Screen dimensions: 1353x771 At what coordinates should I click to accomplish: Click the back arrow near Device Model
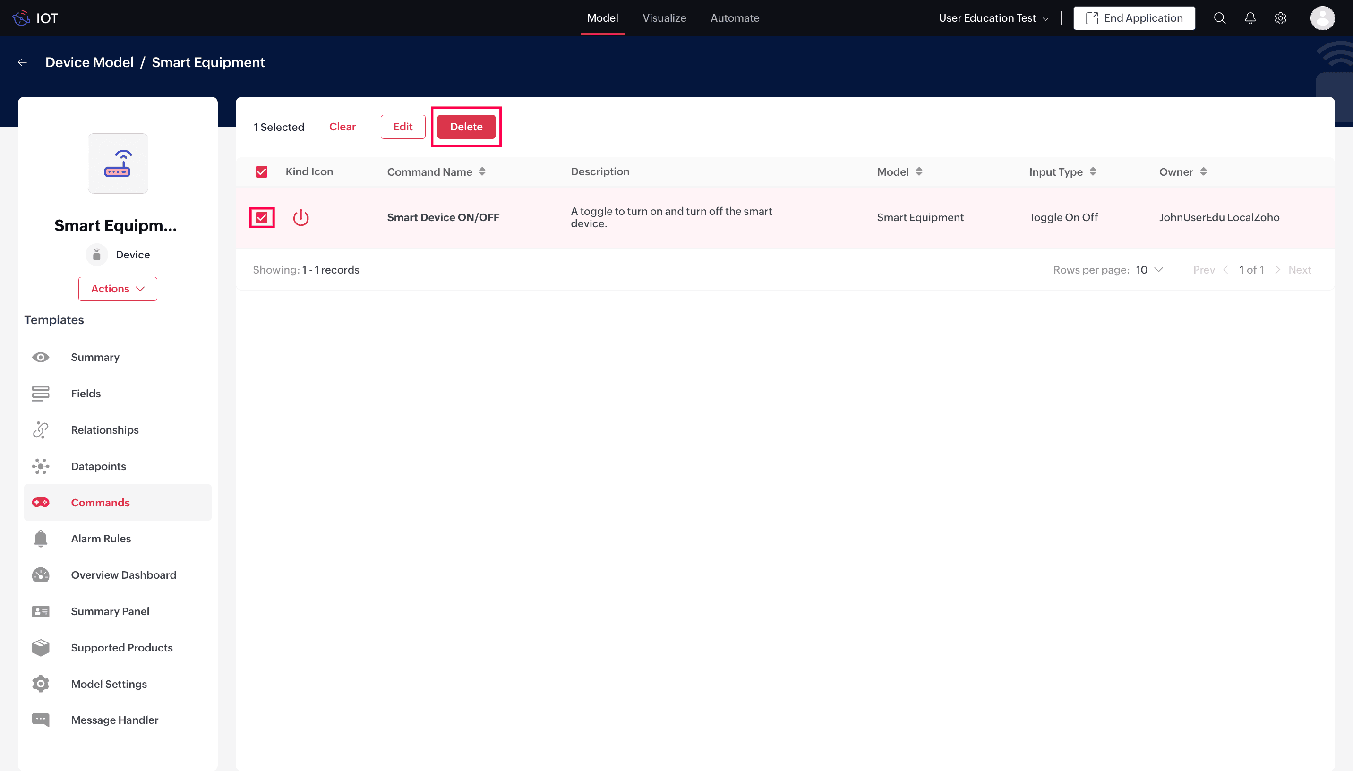tap(22, 62)
